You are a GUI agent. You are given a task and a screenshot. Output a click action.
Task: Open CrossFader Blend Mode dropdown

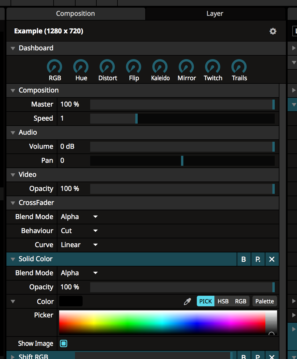click(x=79, y=217)
